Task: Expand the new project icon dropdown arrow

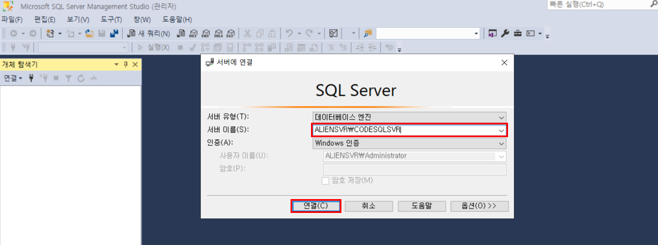Action: 60,34
